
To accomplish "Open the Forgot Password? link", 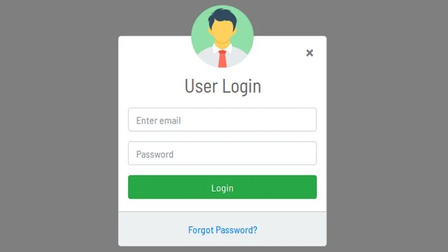I will tap(222, 230).
